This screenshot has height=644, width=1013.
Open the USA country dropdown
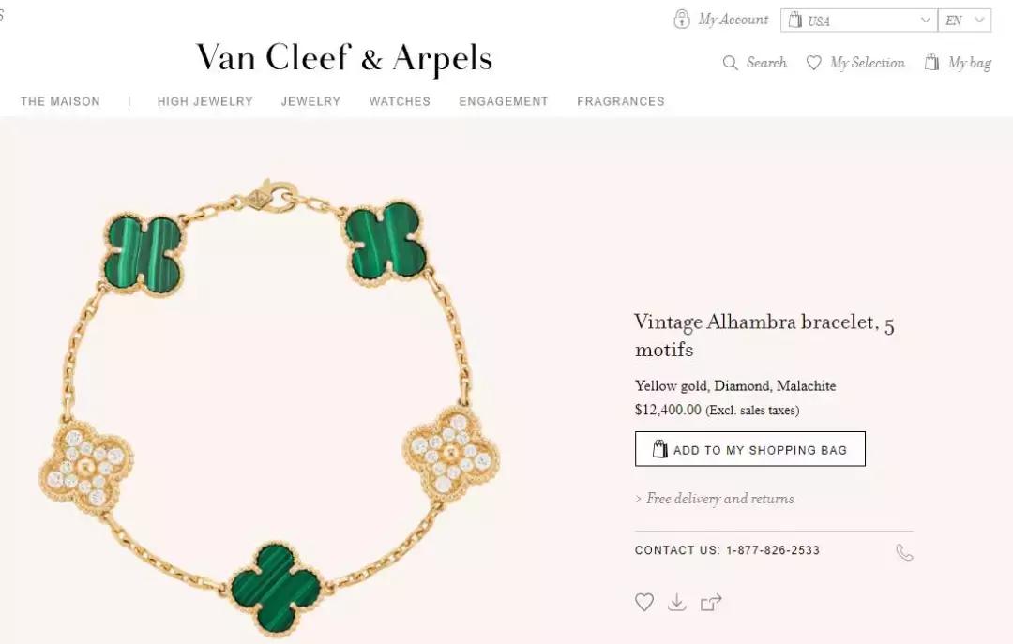point(858,20)
